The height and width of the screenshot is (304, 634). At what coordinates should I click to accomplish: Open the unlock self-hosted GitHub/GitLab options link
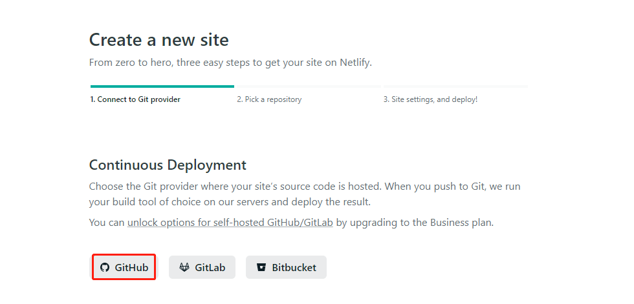tap(230, 223)
